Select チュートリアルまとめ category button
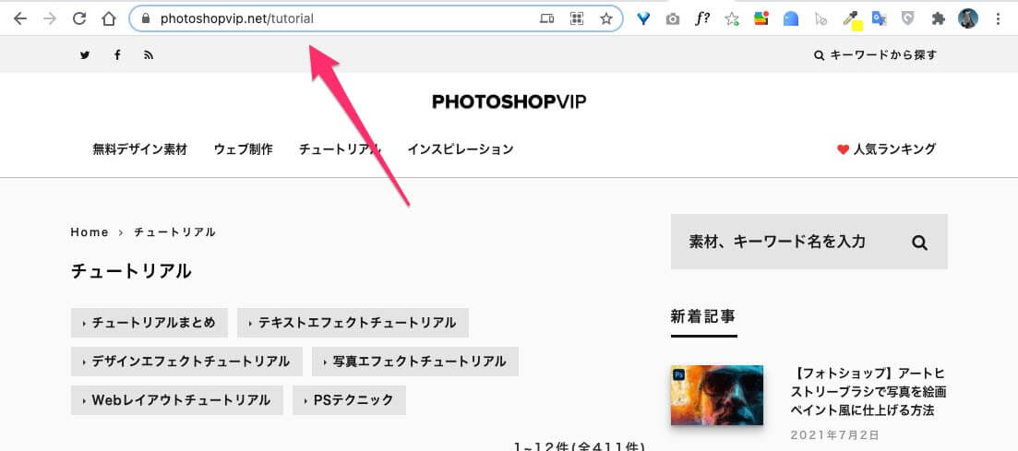1018x451 pixels. click(x=150, y=323)
